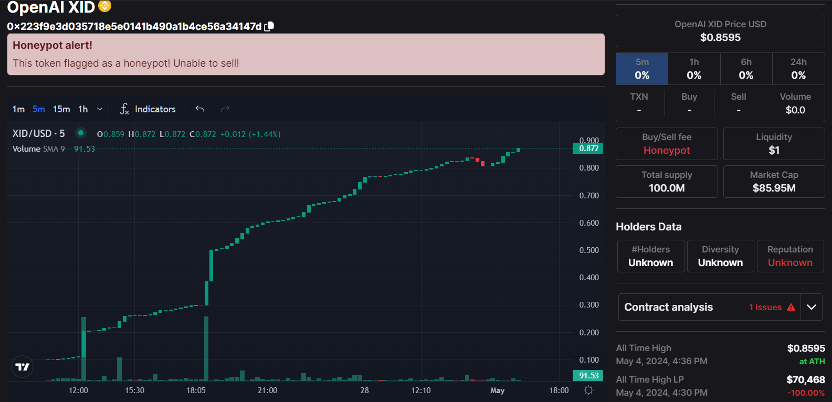Toggle the green market status dot
This screenshot has height=402, width=832.
pos(81,133)
